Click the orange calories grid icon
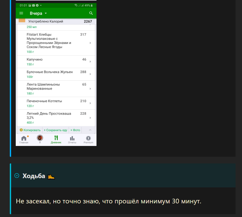242x217 pixels. pos(22,21)
